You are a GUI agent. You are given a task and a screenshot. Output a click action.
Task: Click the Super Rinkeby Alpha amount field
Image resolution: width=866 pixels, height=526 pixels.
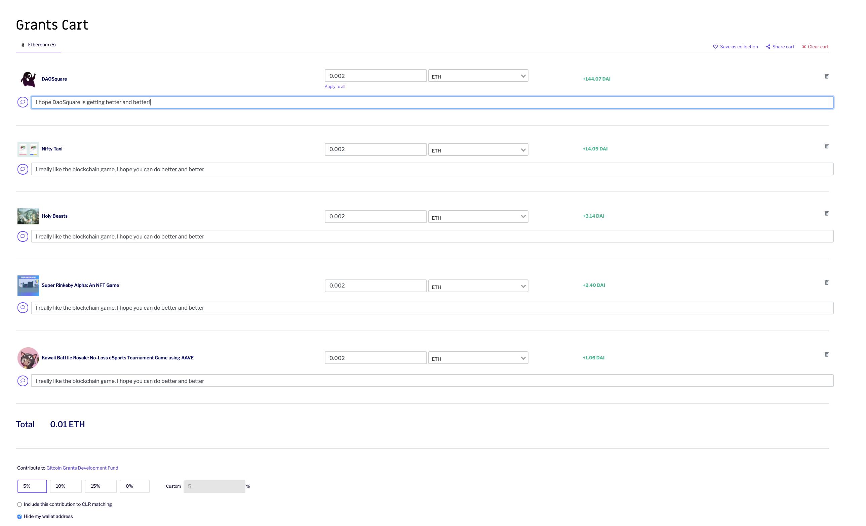point(376,286)
